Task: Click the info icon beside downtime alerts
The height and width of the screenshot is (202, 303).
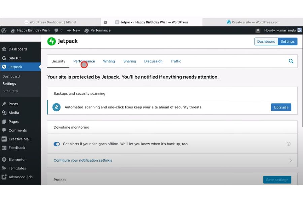Action: click(x=288, y=144)
